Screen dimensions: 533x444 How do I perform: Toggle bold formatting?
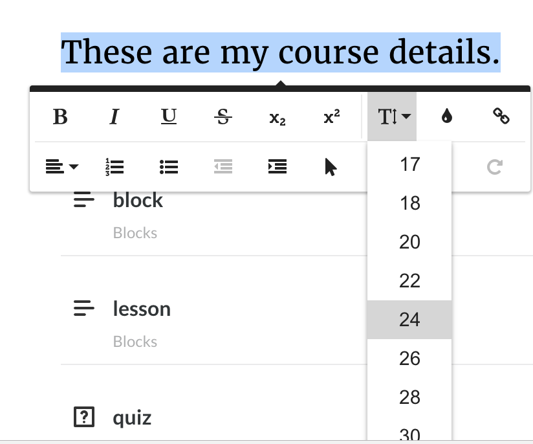tap(60, 117)
